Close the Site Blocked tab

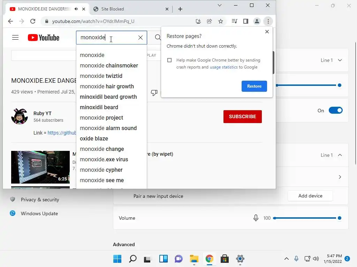point(167,9)
